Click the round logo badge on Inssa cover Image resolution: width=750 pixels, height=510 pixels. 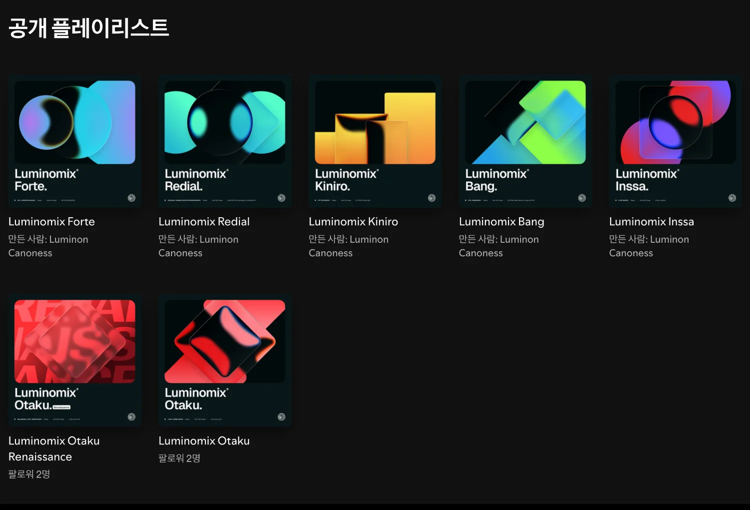[732, 198]
